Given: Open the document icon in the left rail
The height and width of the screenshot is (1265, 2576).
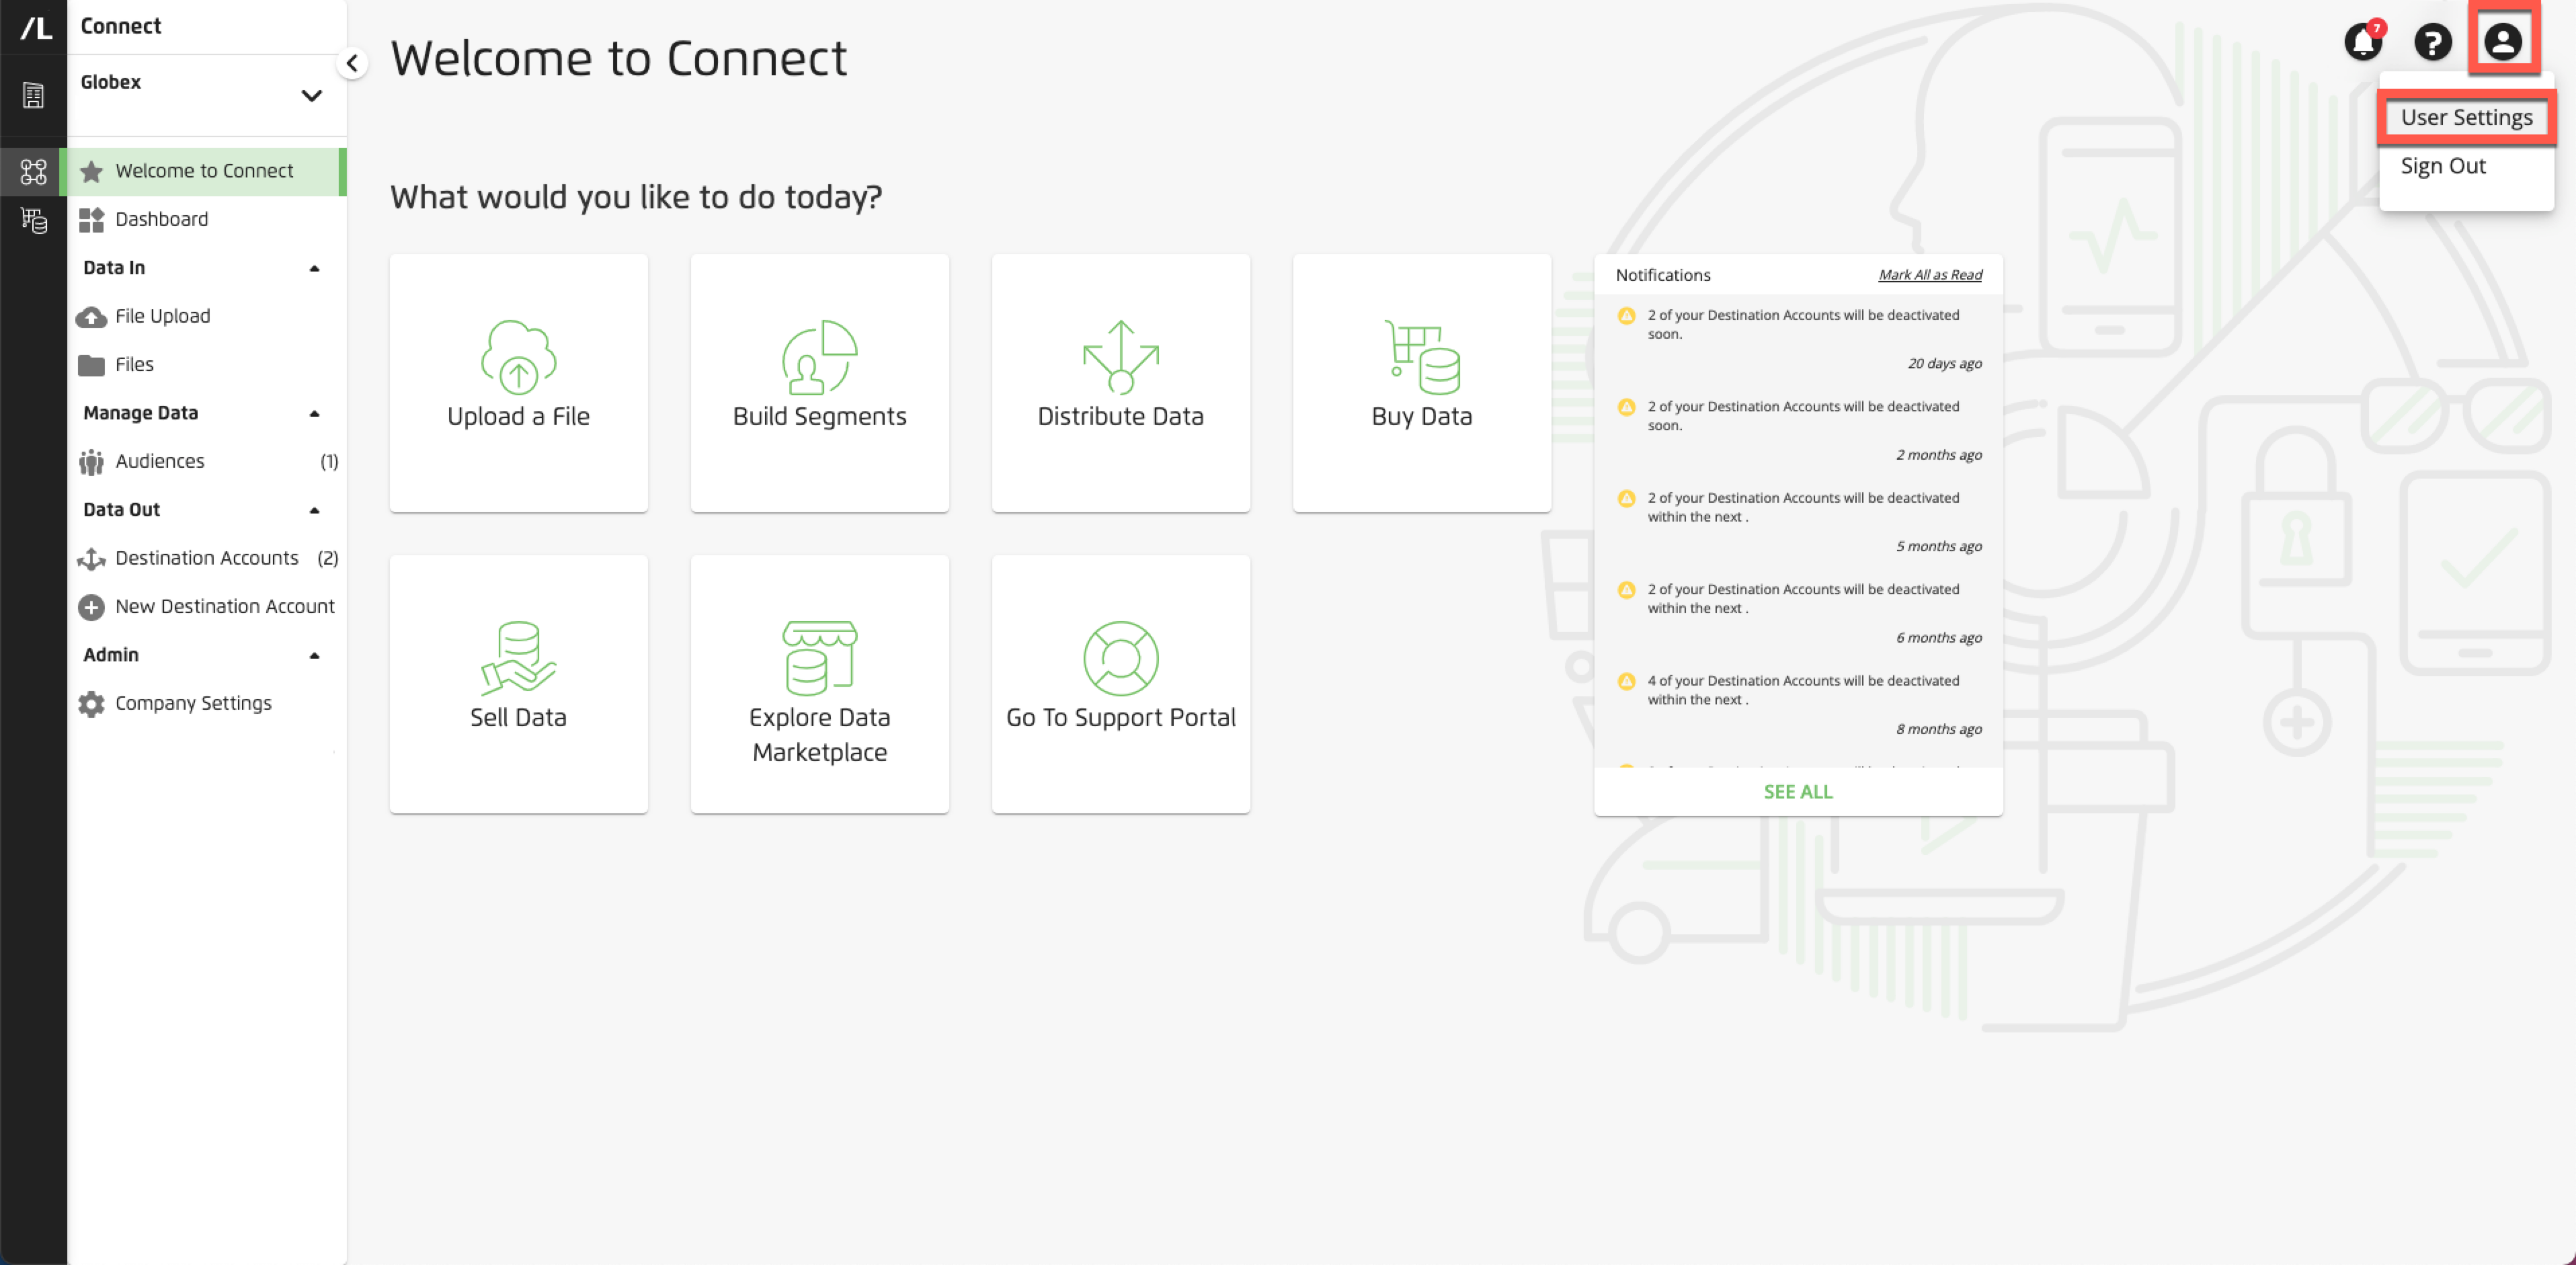Looking at the screenshot, I should (33, 96).
